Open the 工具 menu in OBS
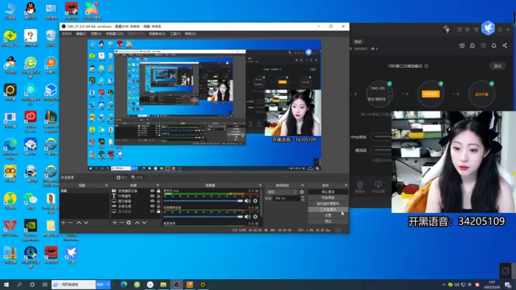 (175, 34)
